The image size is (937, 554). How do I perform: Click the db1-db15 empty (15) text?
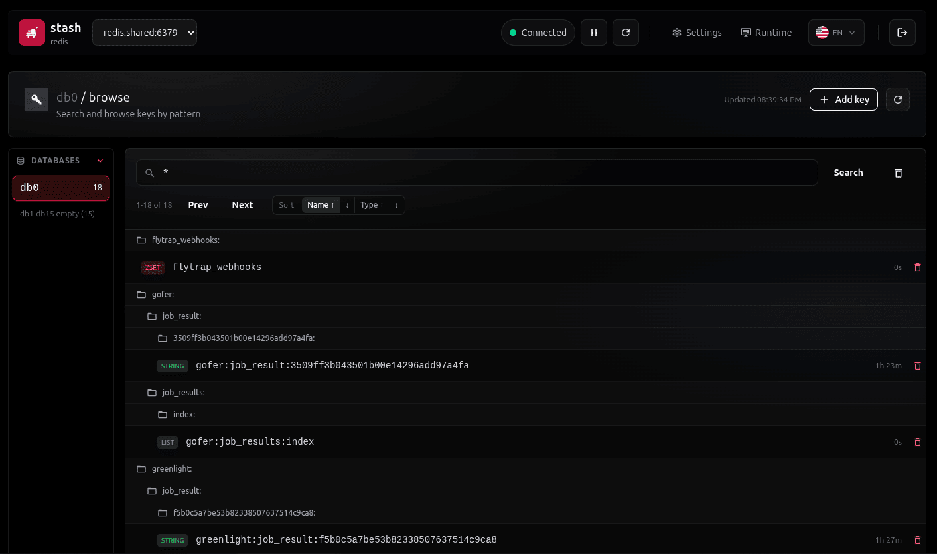(x=57, y=214)
